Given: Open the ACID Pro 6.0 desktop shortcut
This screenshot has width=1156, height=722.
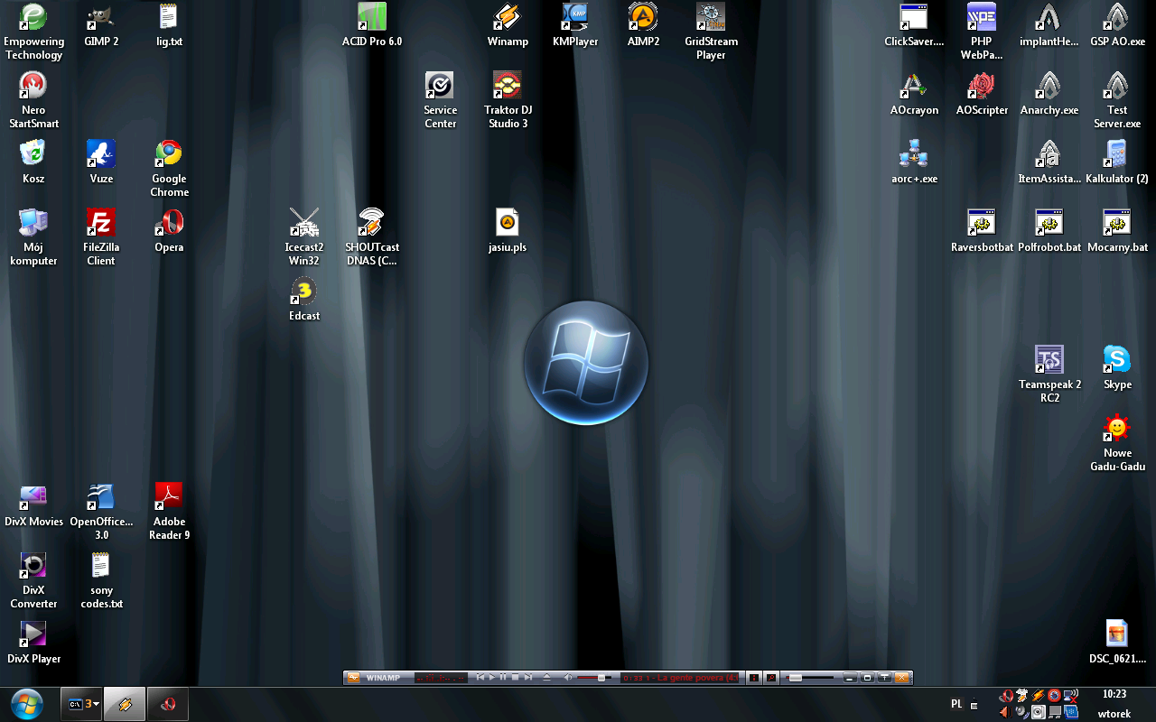Looking at the screenshot, I should (x=372, y=18).
